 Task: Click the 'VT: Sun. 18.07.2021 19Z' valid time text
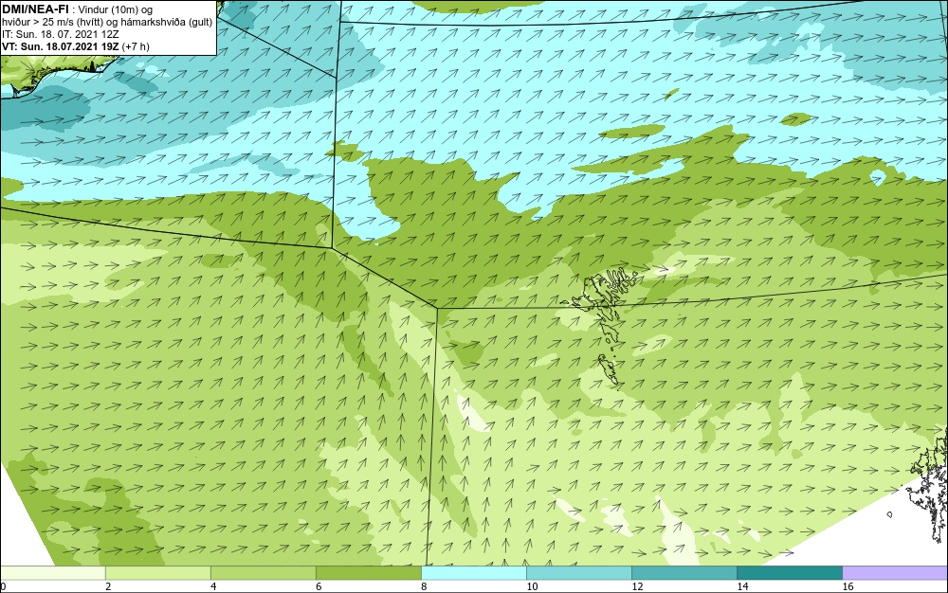click(61, 46)
